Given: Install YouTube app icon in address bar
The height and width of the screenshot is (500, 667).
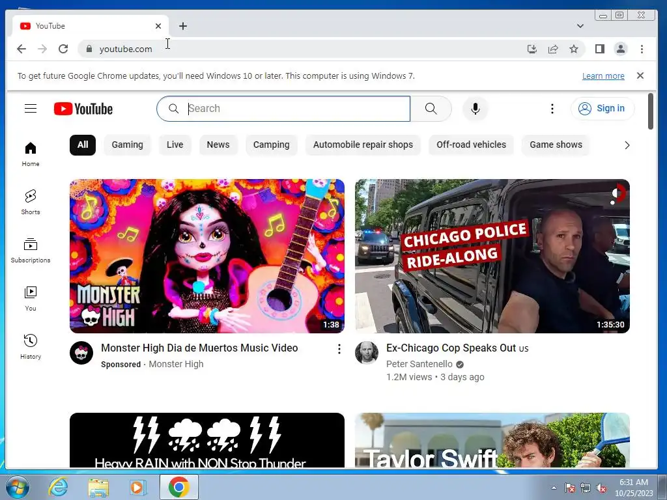Looking at the screenshot, I should (x=532, y=49).
